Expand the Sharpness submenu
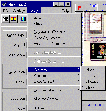 point(54,76)
